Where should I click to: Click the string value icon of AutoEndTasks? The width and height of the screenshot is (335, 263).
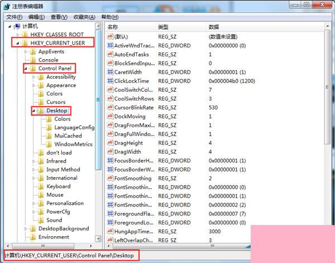click(x=110, y=54)
